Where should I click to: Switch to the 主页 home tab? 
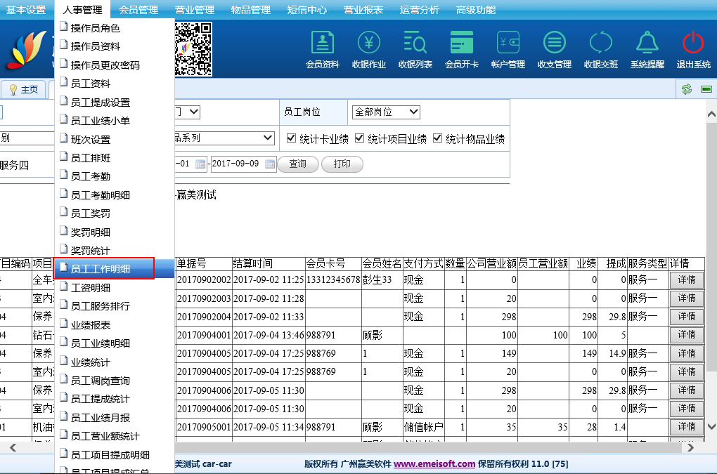click(24, 90)
